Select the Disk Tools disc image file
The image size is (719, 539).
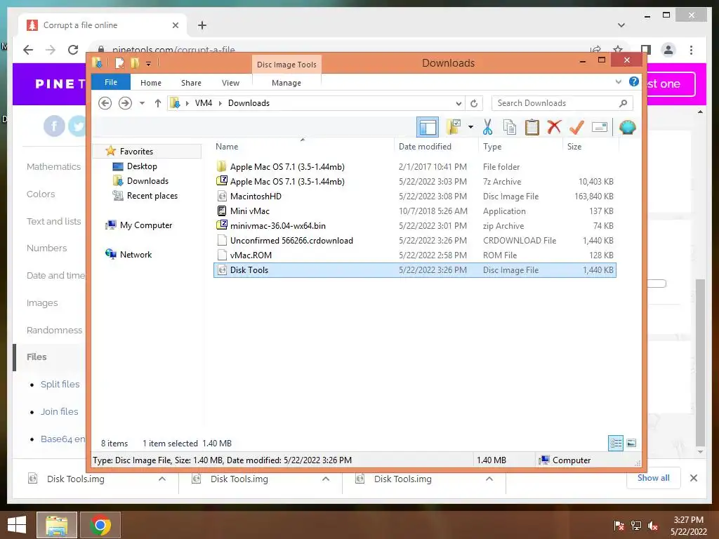[x=414, y=270]
